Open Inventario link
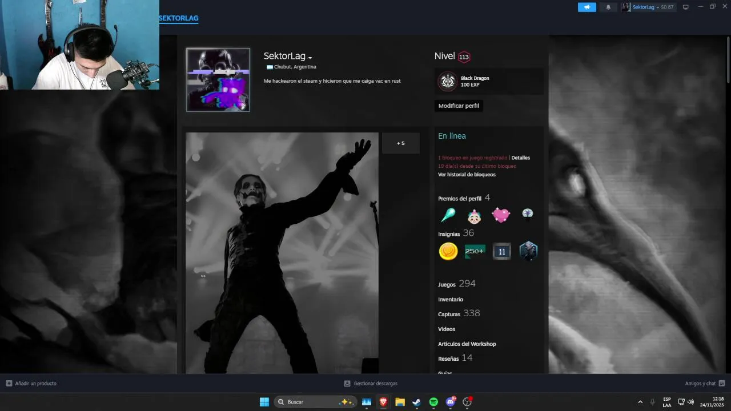This screenshot has width=731, height=411. (x=451, y=299)
